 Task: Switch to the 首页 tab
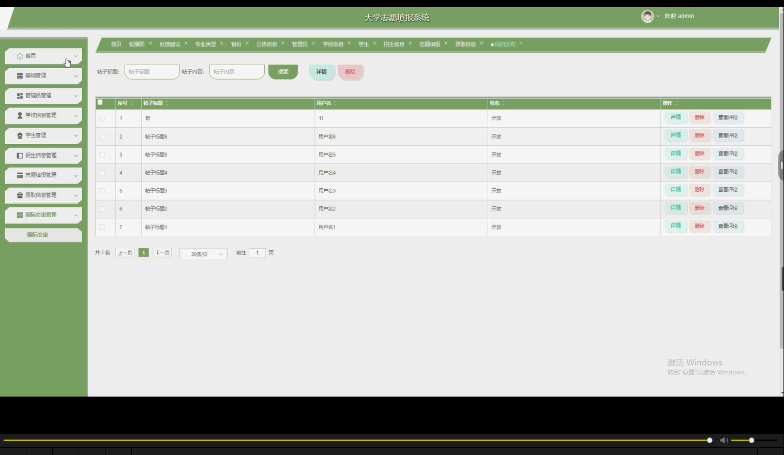(116, 44)
